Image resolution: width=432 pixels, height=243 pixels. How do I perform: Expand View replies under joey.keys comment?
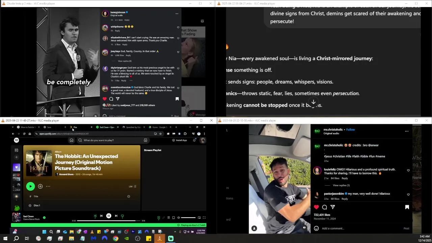pos(125,61)
